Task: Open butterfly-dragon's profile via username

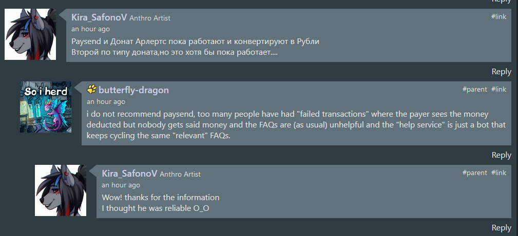Action: pyautogui.click(x=133, y=90)
